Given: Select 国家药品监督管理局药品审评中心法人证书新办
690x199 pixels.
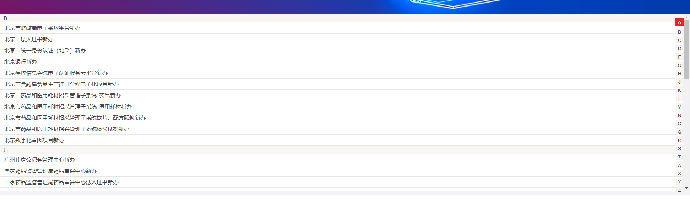Looking at the screenshot, I should pyautogui.click(x=61, y=182).
